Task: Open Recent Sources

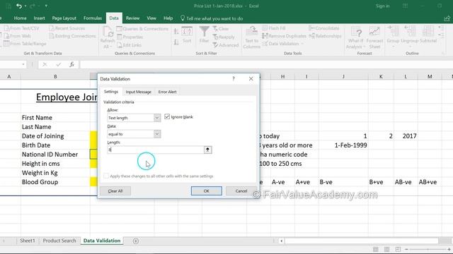Action: click(x=67, y=28)
